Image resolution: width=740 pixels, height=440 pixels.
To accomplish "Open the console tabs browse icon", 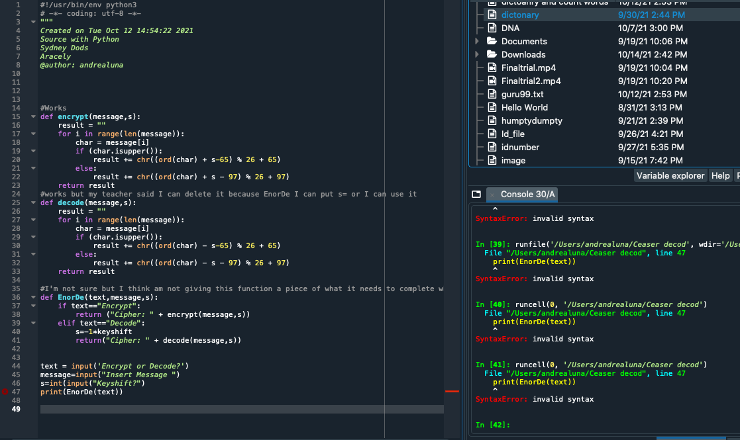I will click(x=476, y=194).
